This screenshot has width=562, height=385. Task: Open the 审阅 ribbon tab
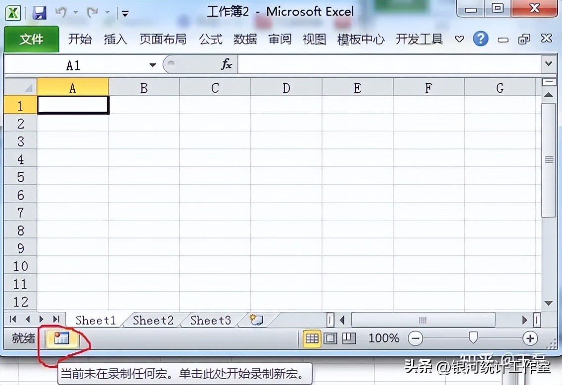tap(280, 39)
